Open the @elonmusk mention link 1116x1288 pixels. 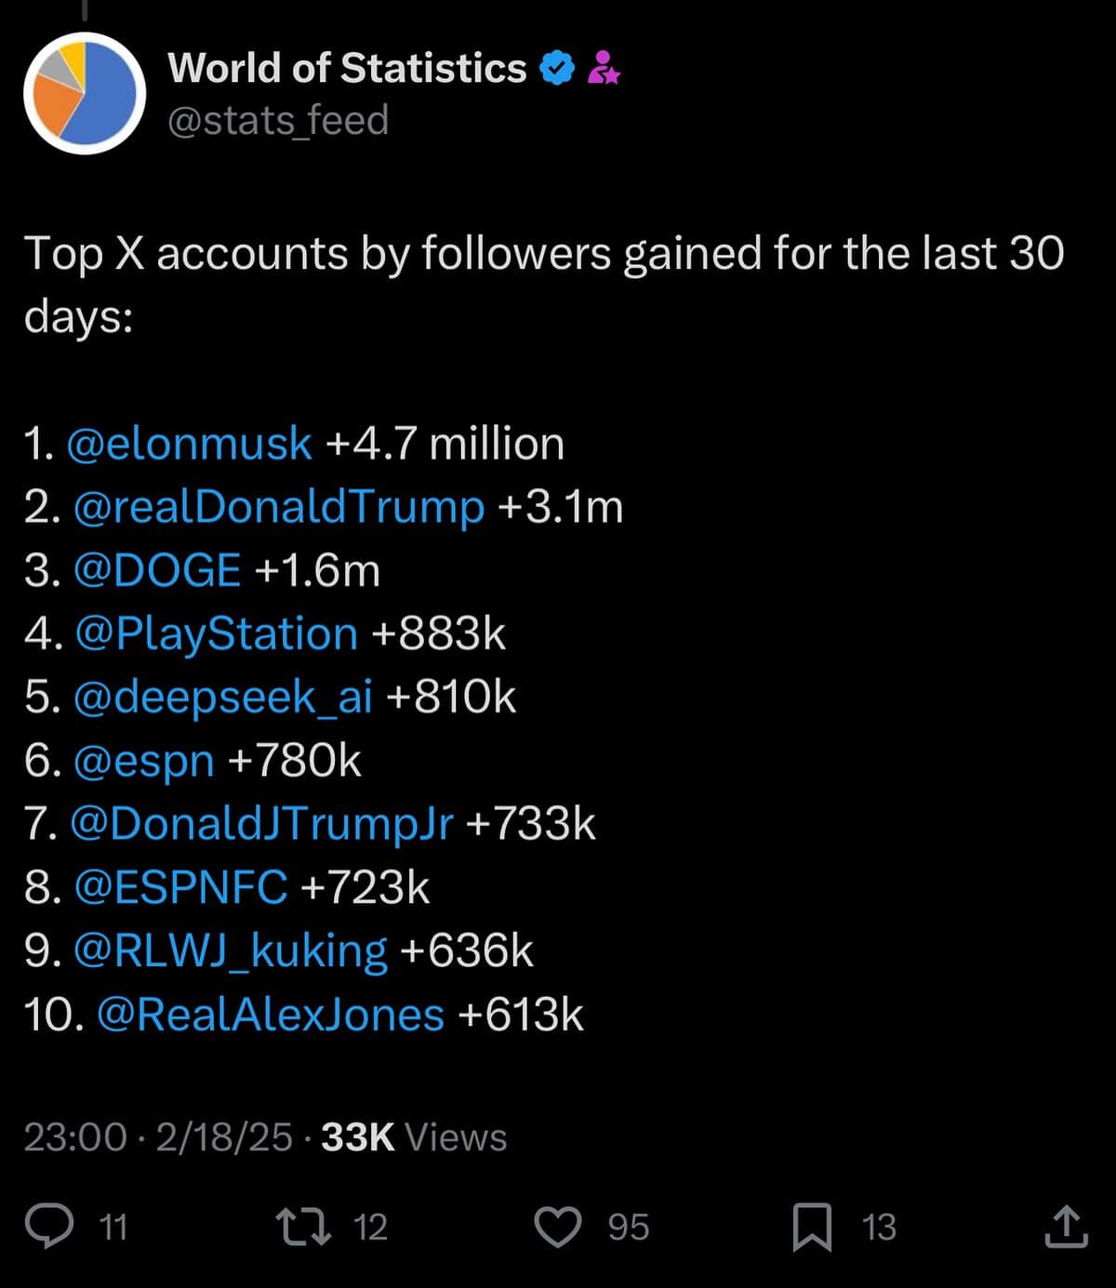190,444
